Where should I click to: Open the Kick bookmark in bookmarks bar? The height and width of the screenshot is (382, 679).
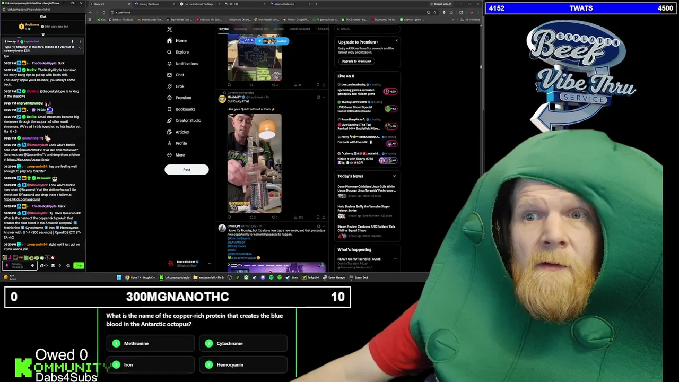(x=102, y=20)
